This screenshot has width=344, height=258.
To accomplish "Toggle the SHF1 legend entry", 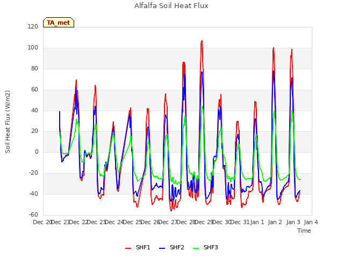I will pyautogui.click(x=138, y=247).
